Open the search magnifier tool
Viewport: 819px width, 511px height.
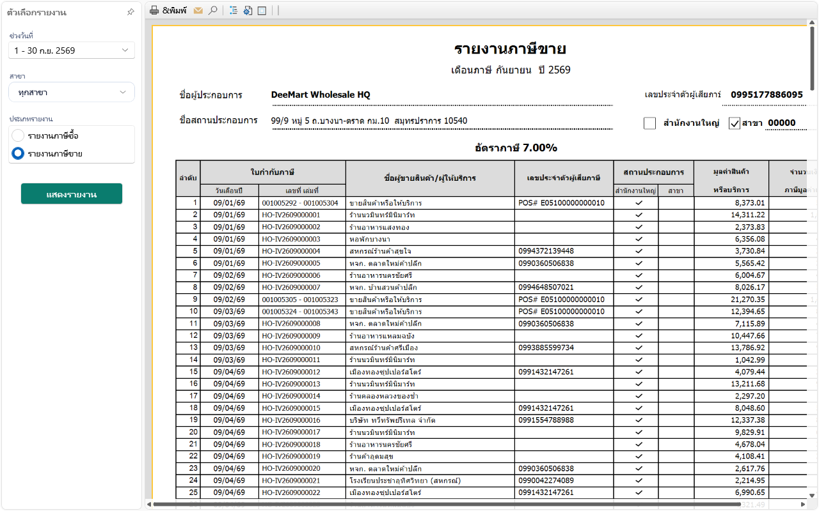213,10
